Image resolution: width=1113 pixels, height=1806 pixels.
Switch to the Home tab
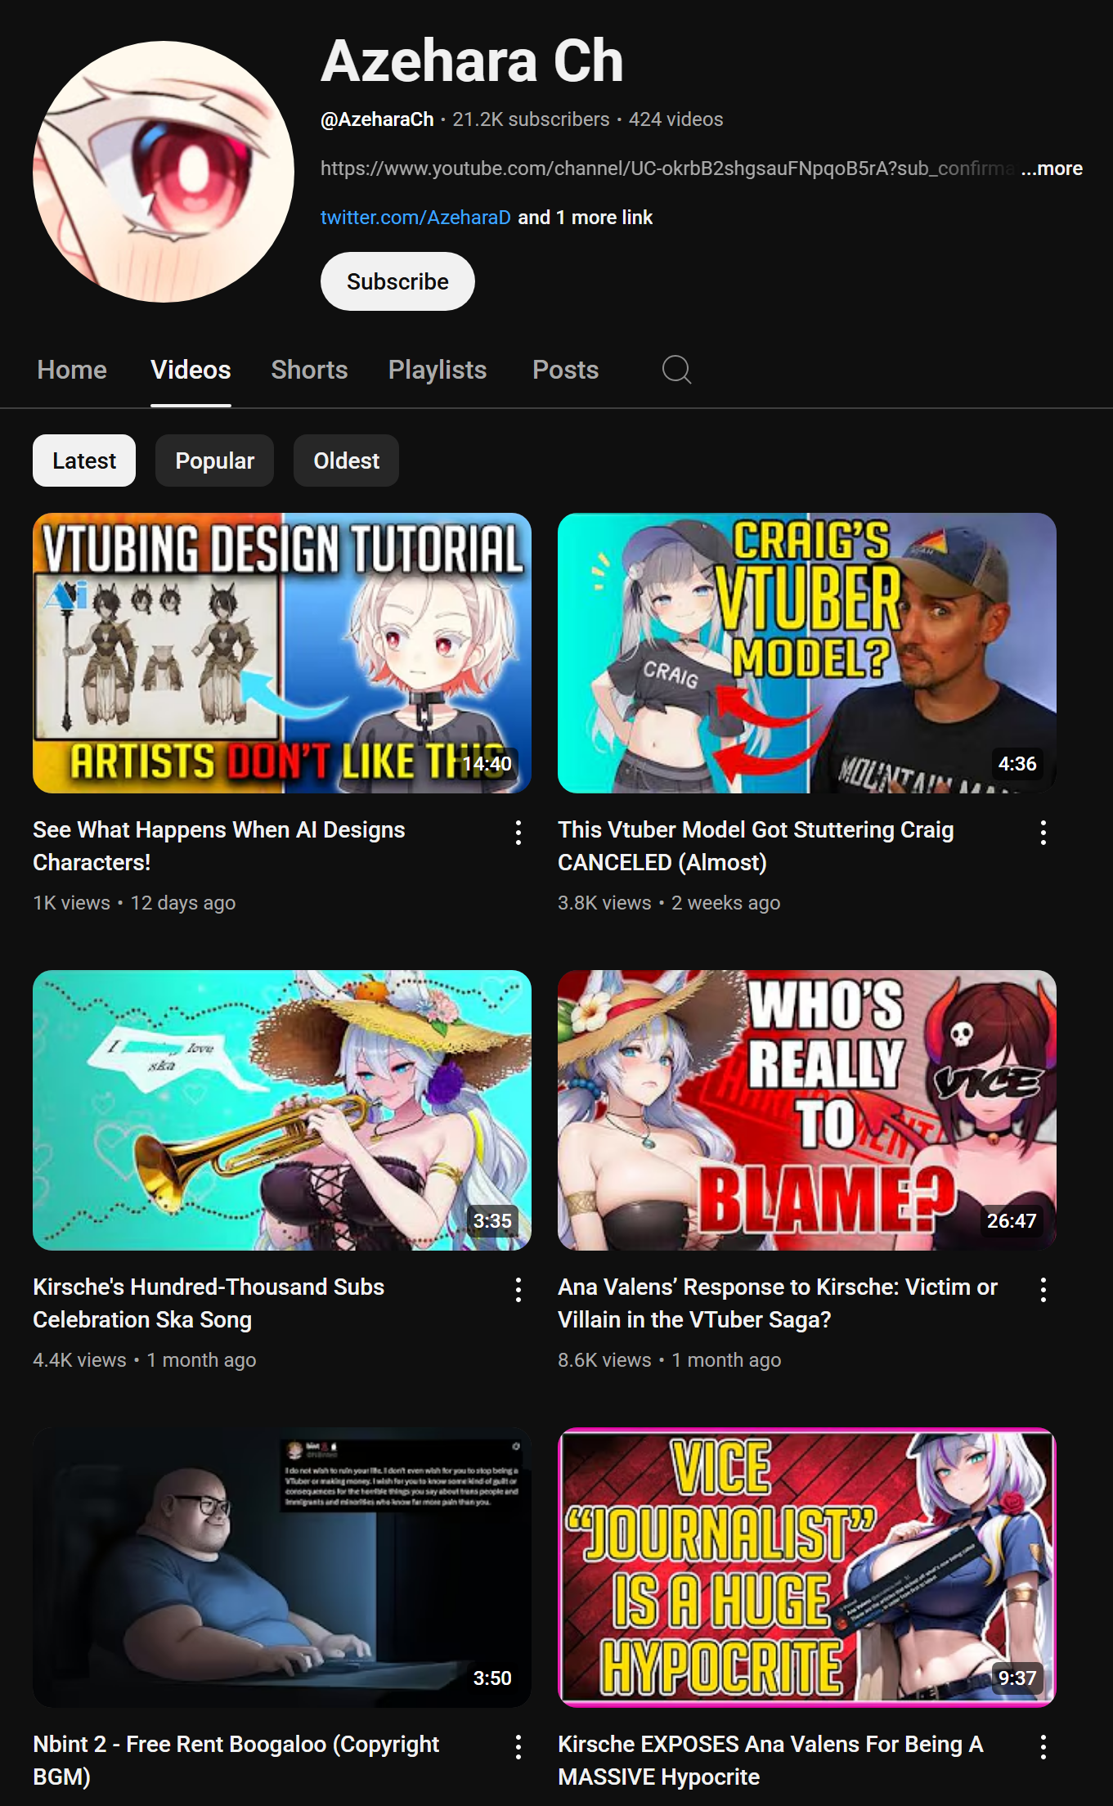click(x=72, y=370)
